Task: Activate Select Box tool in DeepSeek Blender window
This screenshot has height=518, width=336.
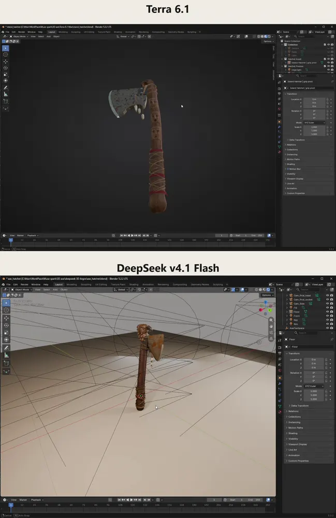Action: click(6, 303)
